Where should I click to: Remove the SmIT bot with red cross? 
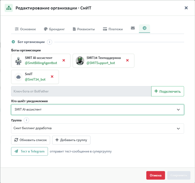click(52, 76)
